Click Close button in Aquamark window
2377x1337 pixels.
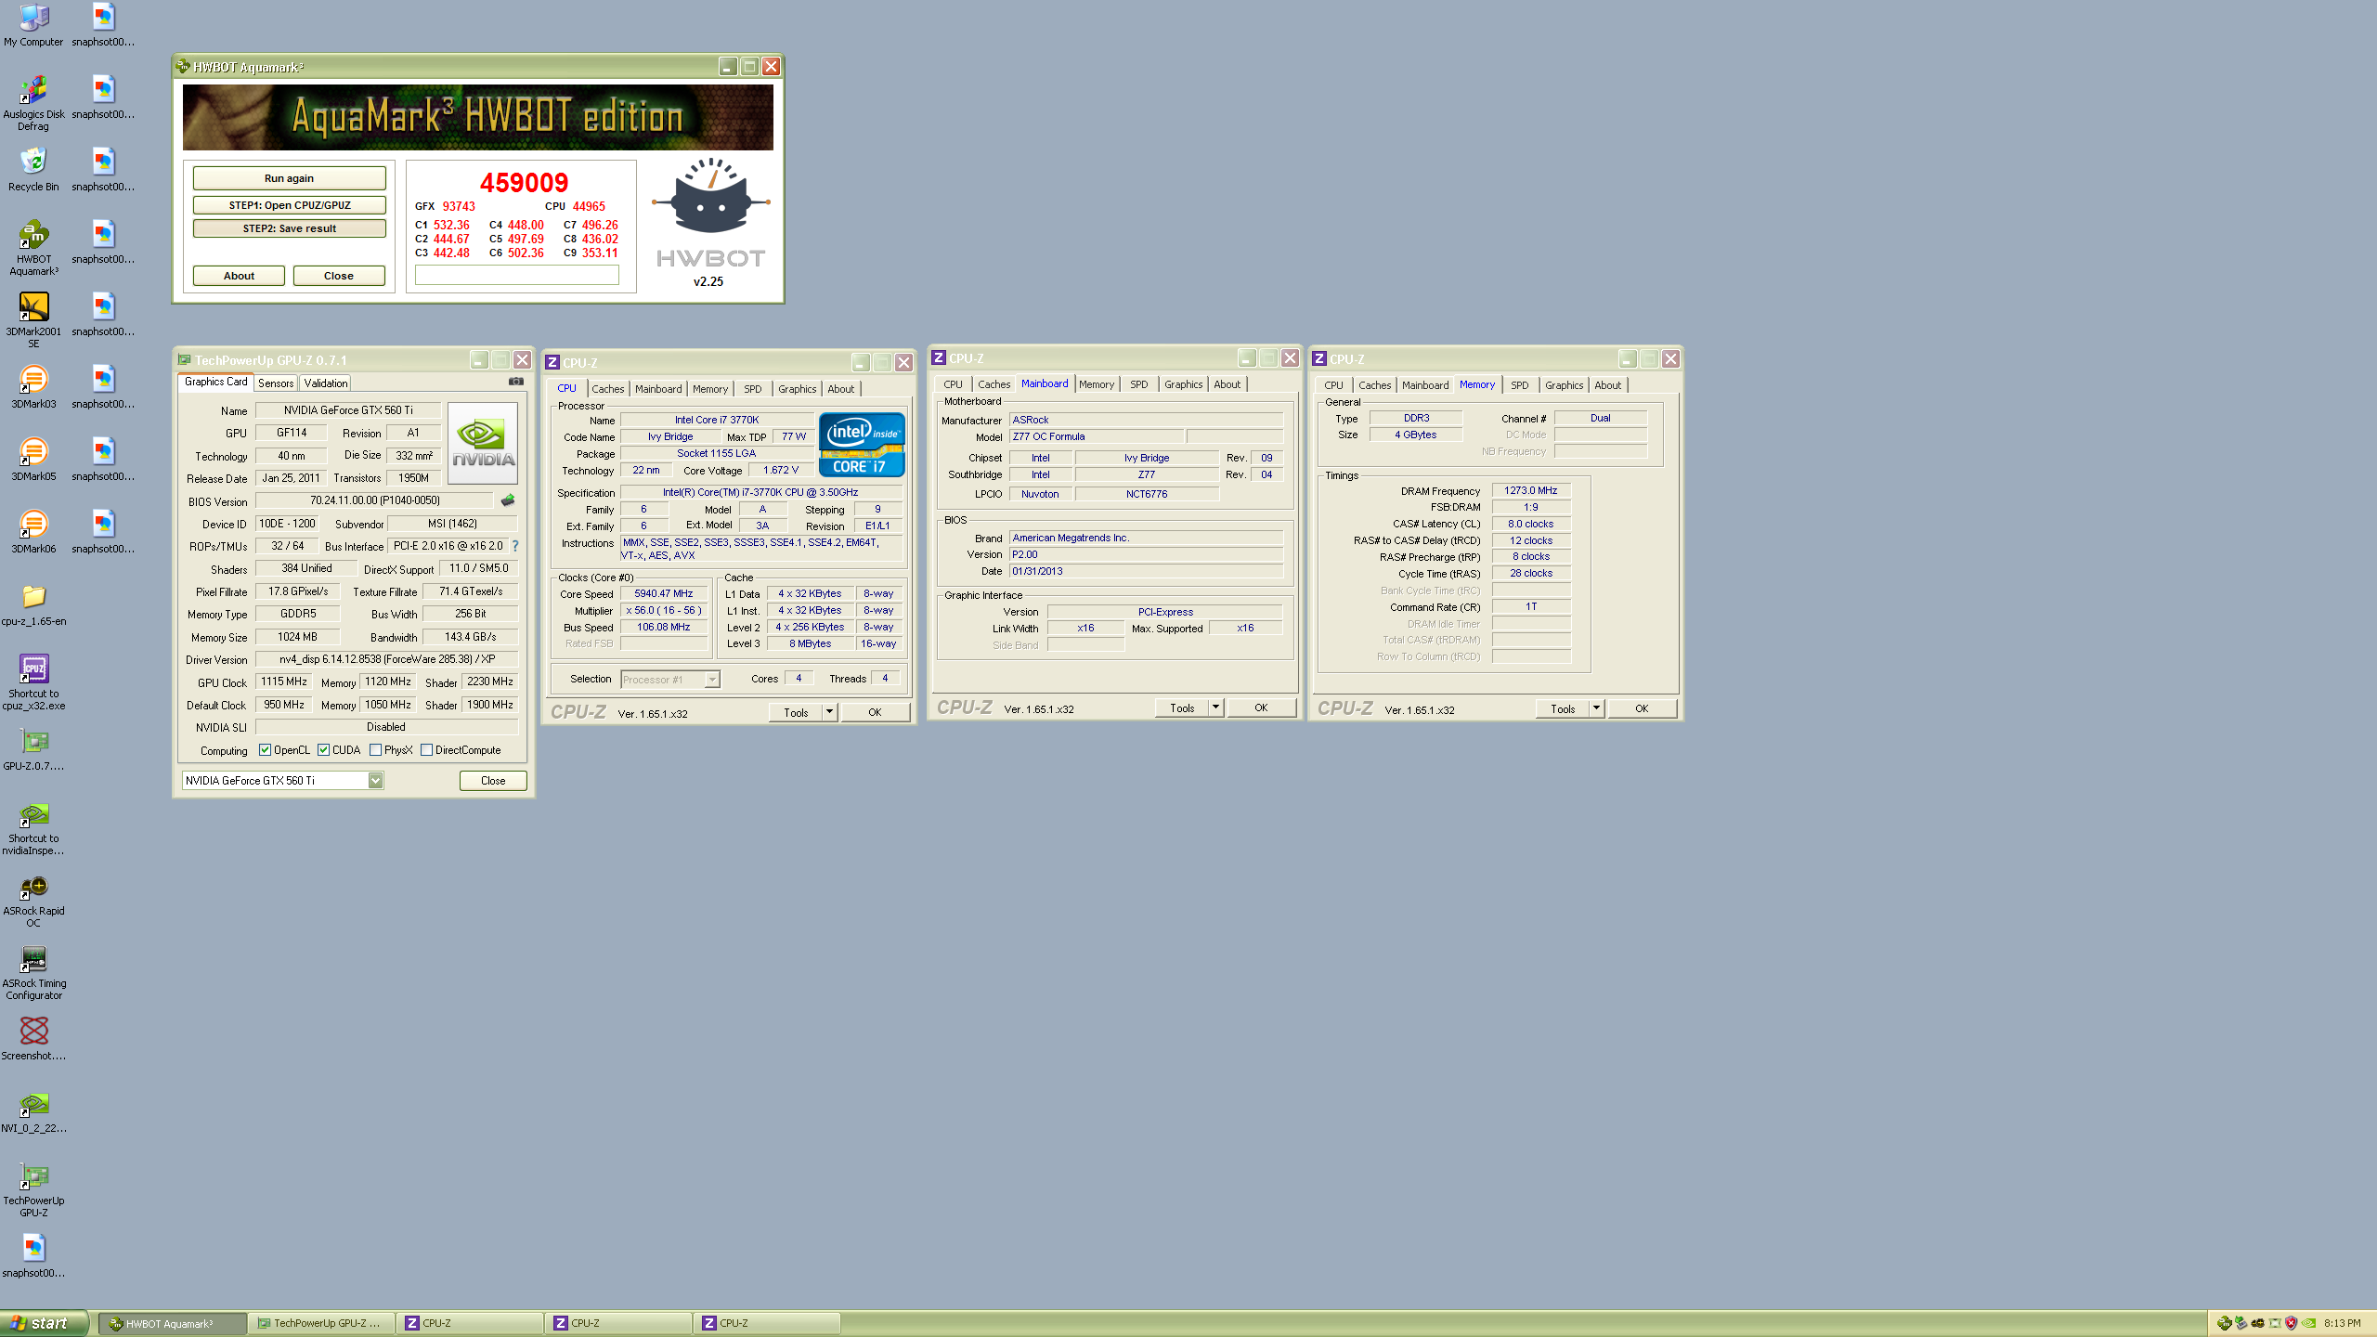339,276
